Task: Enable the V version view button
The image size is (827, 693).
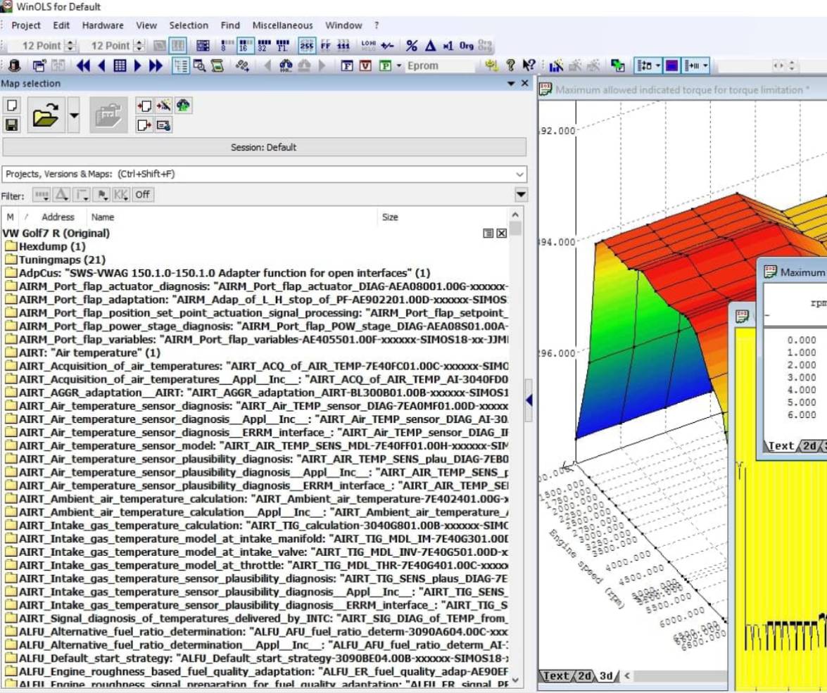Action: [x=366, y=65]
